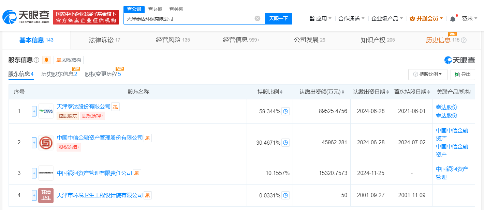Image resolution: width=484 pixels, height=210 pixels.
Task: Click the notification bell in header
Action: [x=453, y=19]
